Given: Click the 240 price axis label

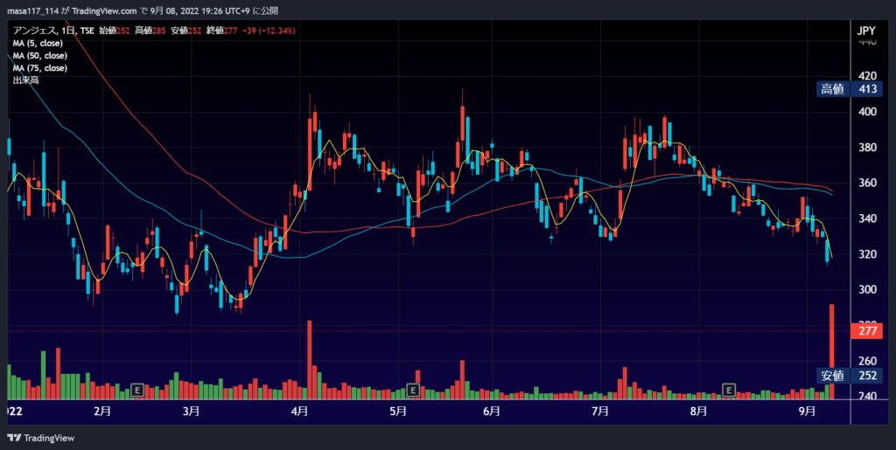Looking at the screenshot, I should click(x=867, y=397).
